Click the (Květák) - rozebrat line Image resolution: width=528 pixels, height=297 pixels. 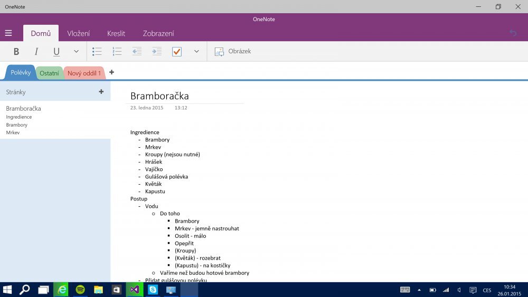(x=197, y=258)
